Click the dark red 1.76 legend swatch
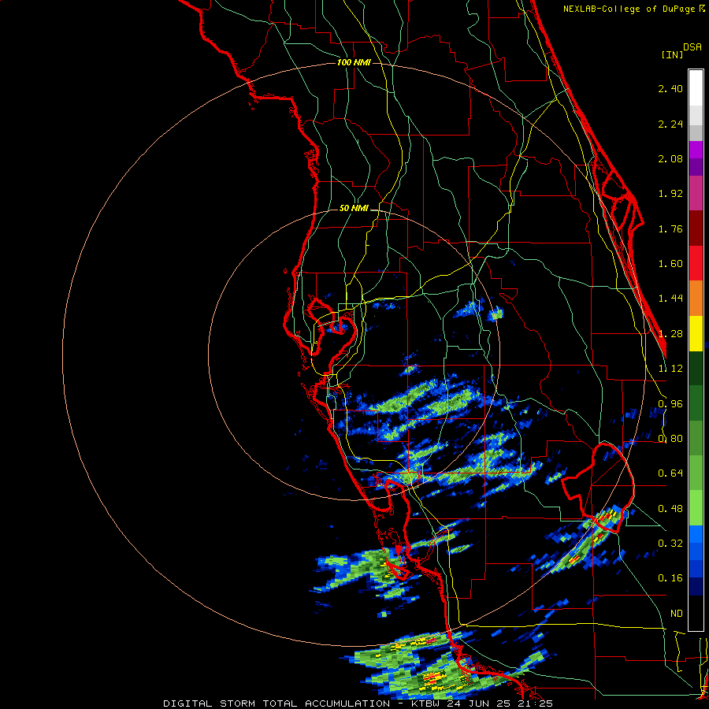 point(696,228)
